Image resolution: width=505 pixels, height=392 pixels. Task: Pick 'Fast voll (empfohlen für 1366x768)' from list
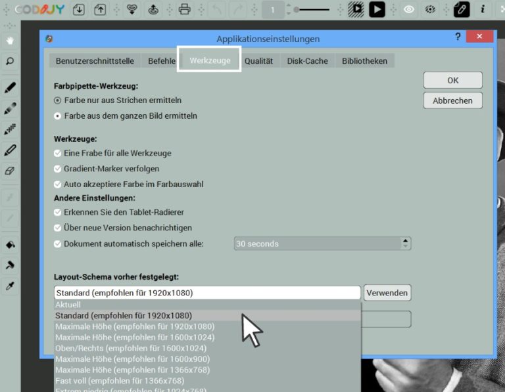120,380
